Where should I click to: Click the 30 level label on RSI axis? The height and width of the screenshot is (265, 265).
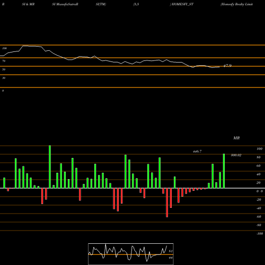[x=4, y=78]
